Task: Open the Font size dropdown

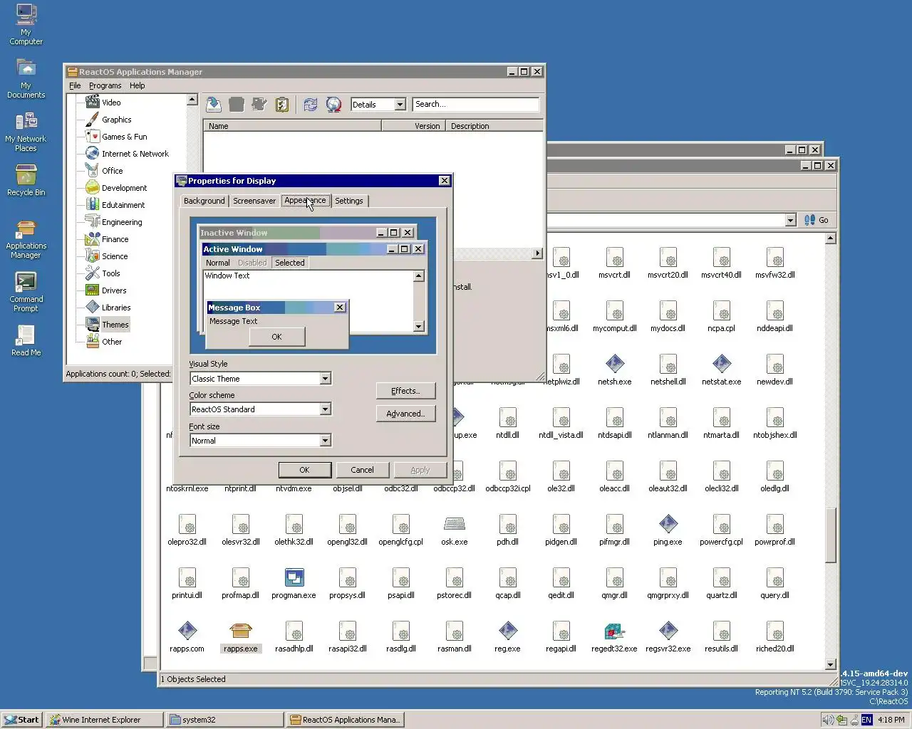Action: click(325, 441)
